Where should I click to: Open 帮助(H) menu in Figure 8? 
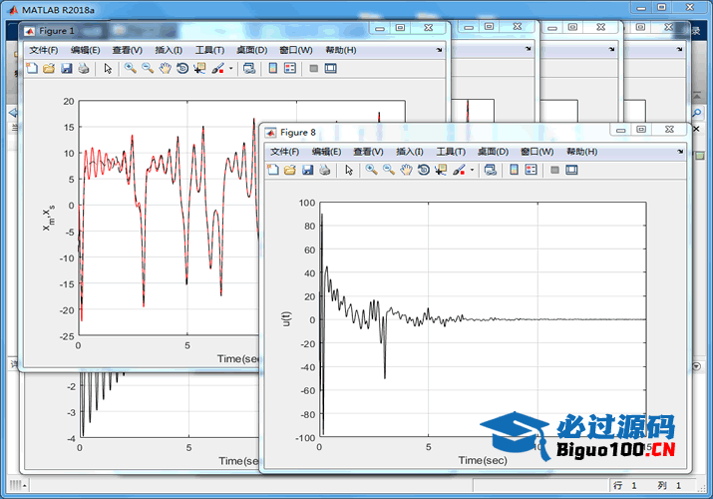pyautogui.click(x=581, y=152)
